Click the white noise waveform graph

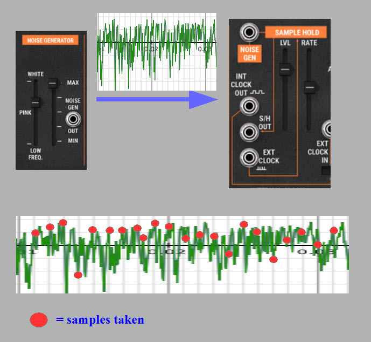tap(157, 52)
